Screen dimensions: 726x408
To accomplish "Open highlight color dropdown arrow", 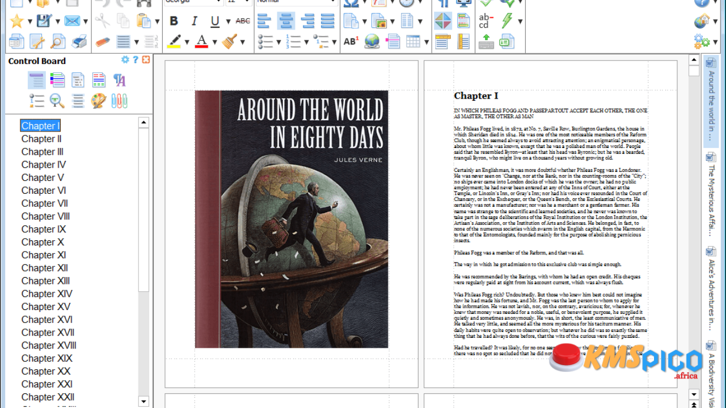I will click(x=187, y=42).
